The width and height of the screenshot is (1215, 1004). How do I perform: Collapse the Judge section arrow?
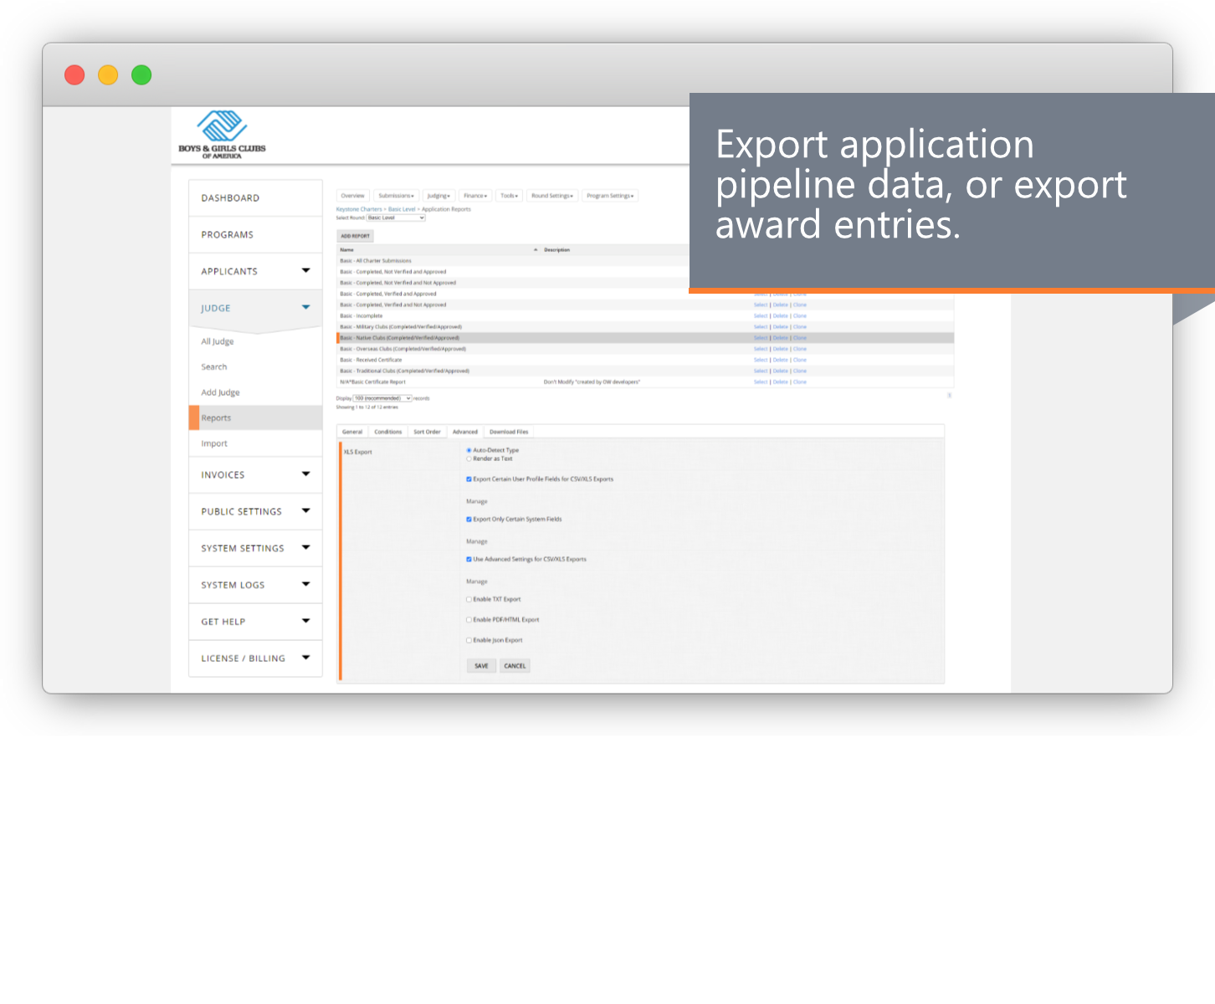pyautogui.click(x=305, y=307)
